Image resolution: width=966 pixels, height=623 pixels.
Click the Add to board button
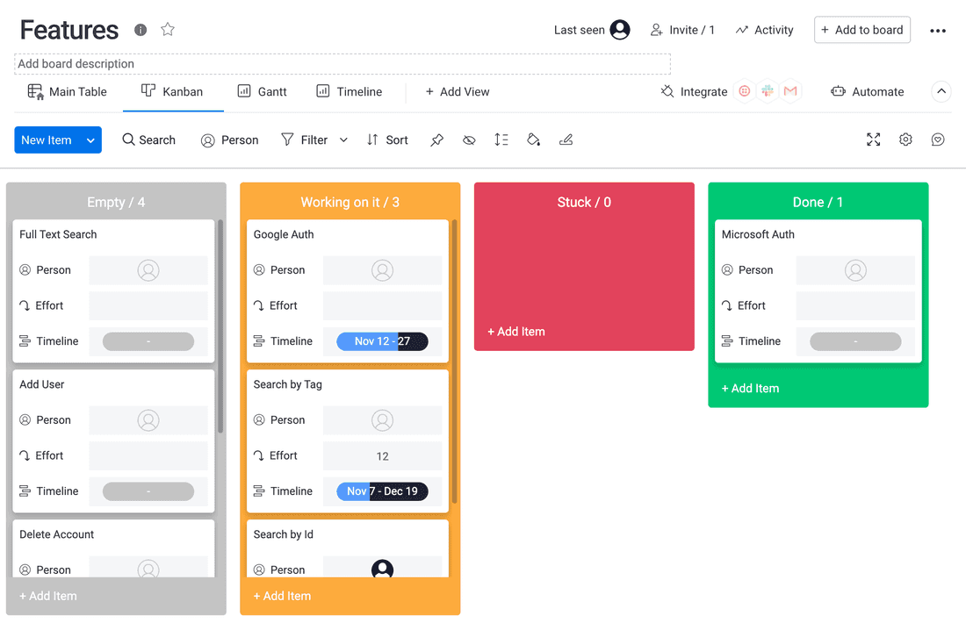[861, 29]
